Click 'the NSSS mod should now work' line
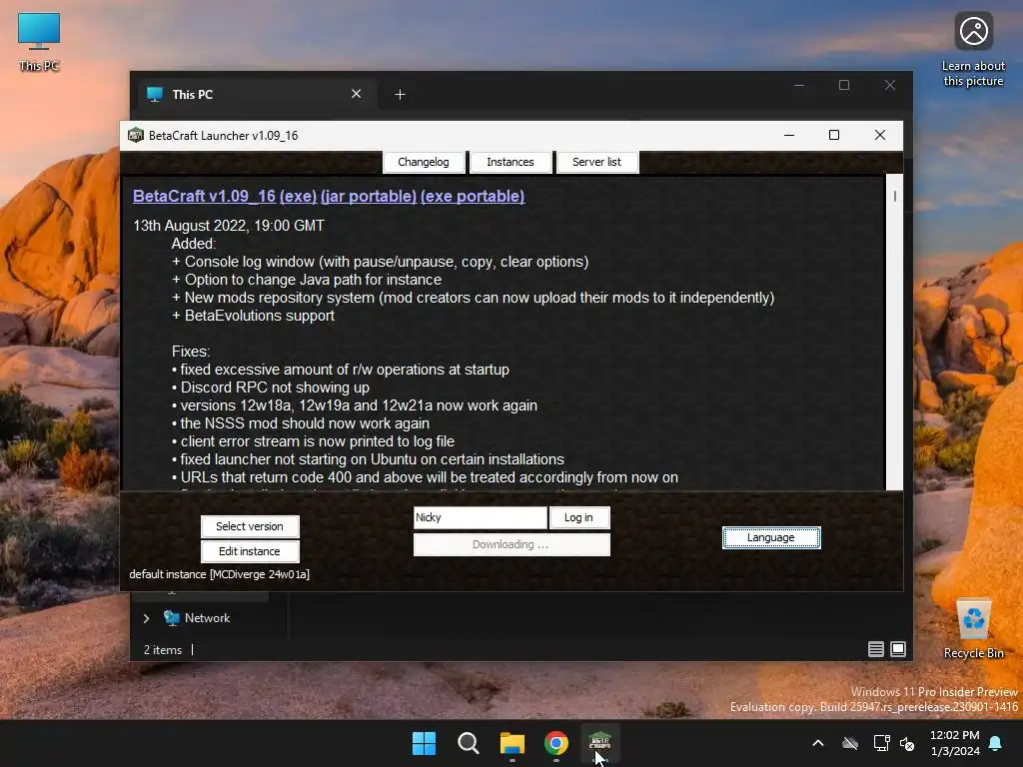 [x=301, y=423]
